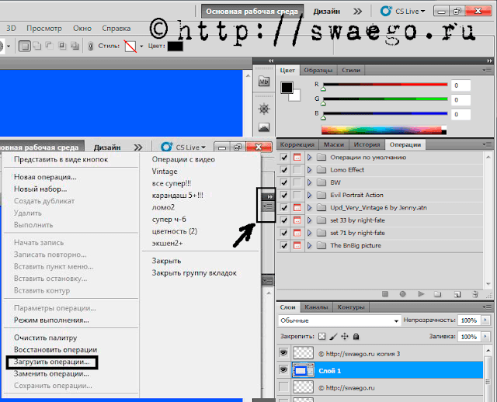Image resolution: width=497 pixels, height=402 pixels.
Task: Hide layer 'swaego.ru копия 3' with eye
Action: [283, 352]
